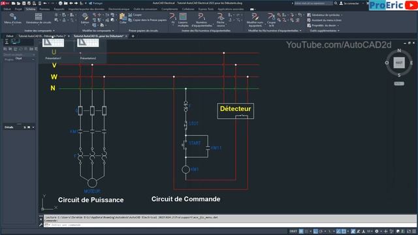Viewport: 418px width, 235px height.
Task: Click Se connecter sign-in
Action: [349, 3]
